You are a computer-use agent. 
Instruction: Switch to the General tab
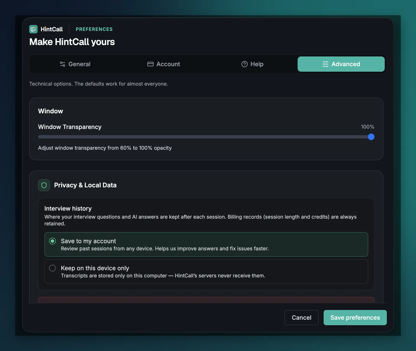[75, 64]
